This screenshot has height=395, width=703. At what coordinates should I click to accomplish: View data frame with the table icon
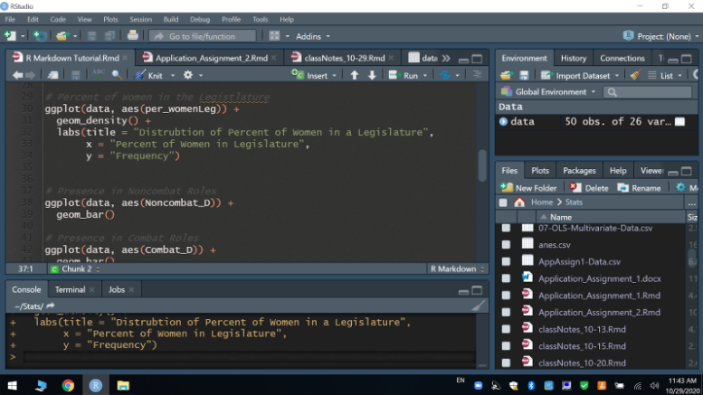[679, 121]
